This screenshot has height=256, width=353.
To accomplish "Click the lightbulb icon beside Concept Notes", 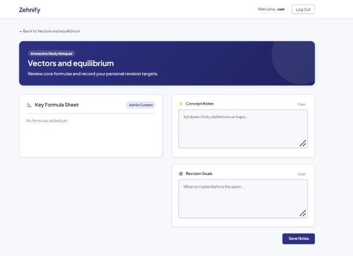I will (181, 104).
